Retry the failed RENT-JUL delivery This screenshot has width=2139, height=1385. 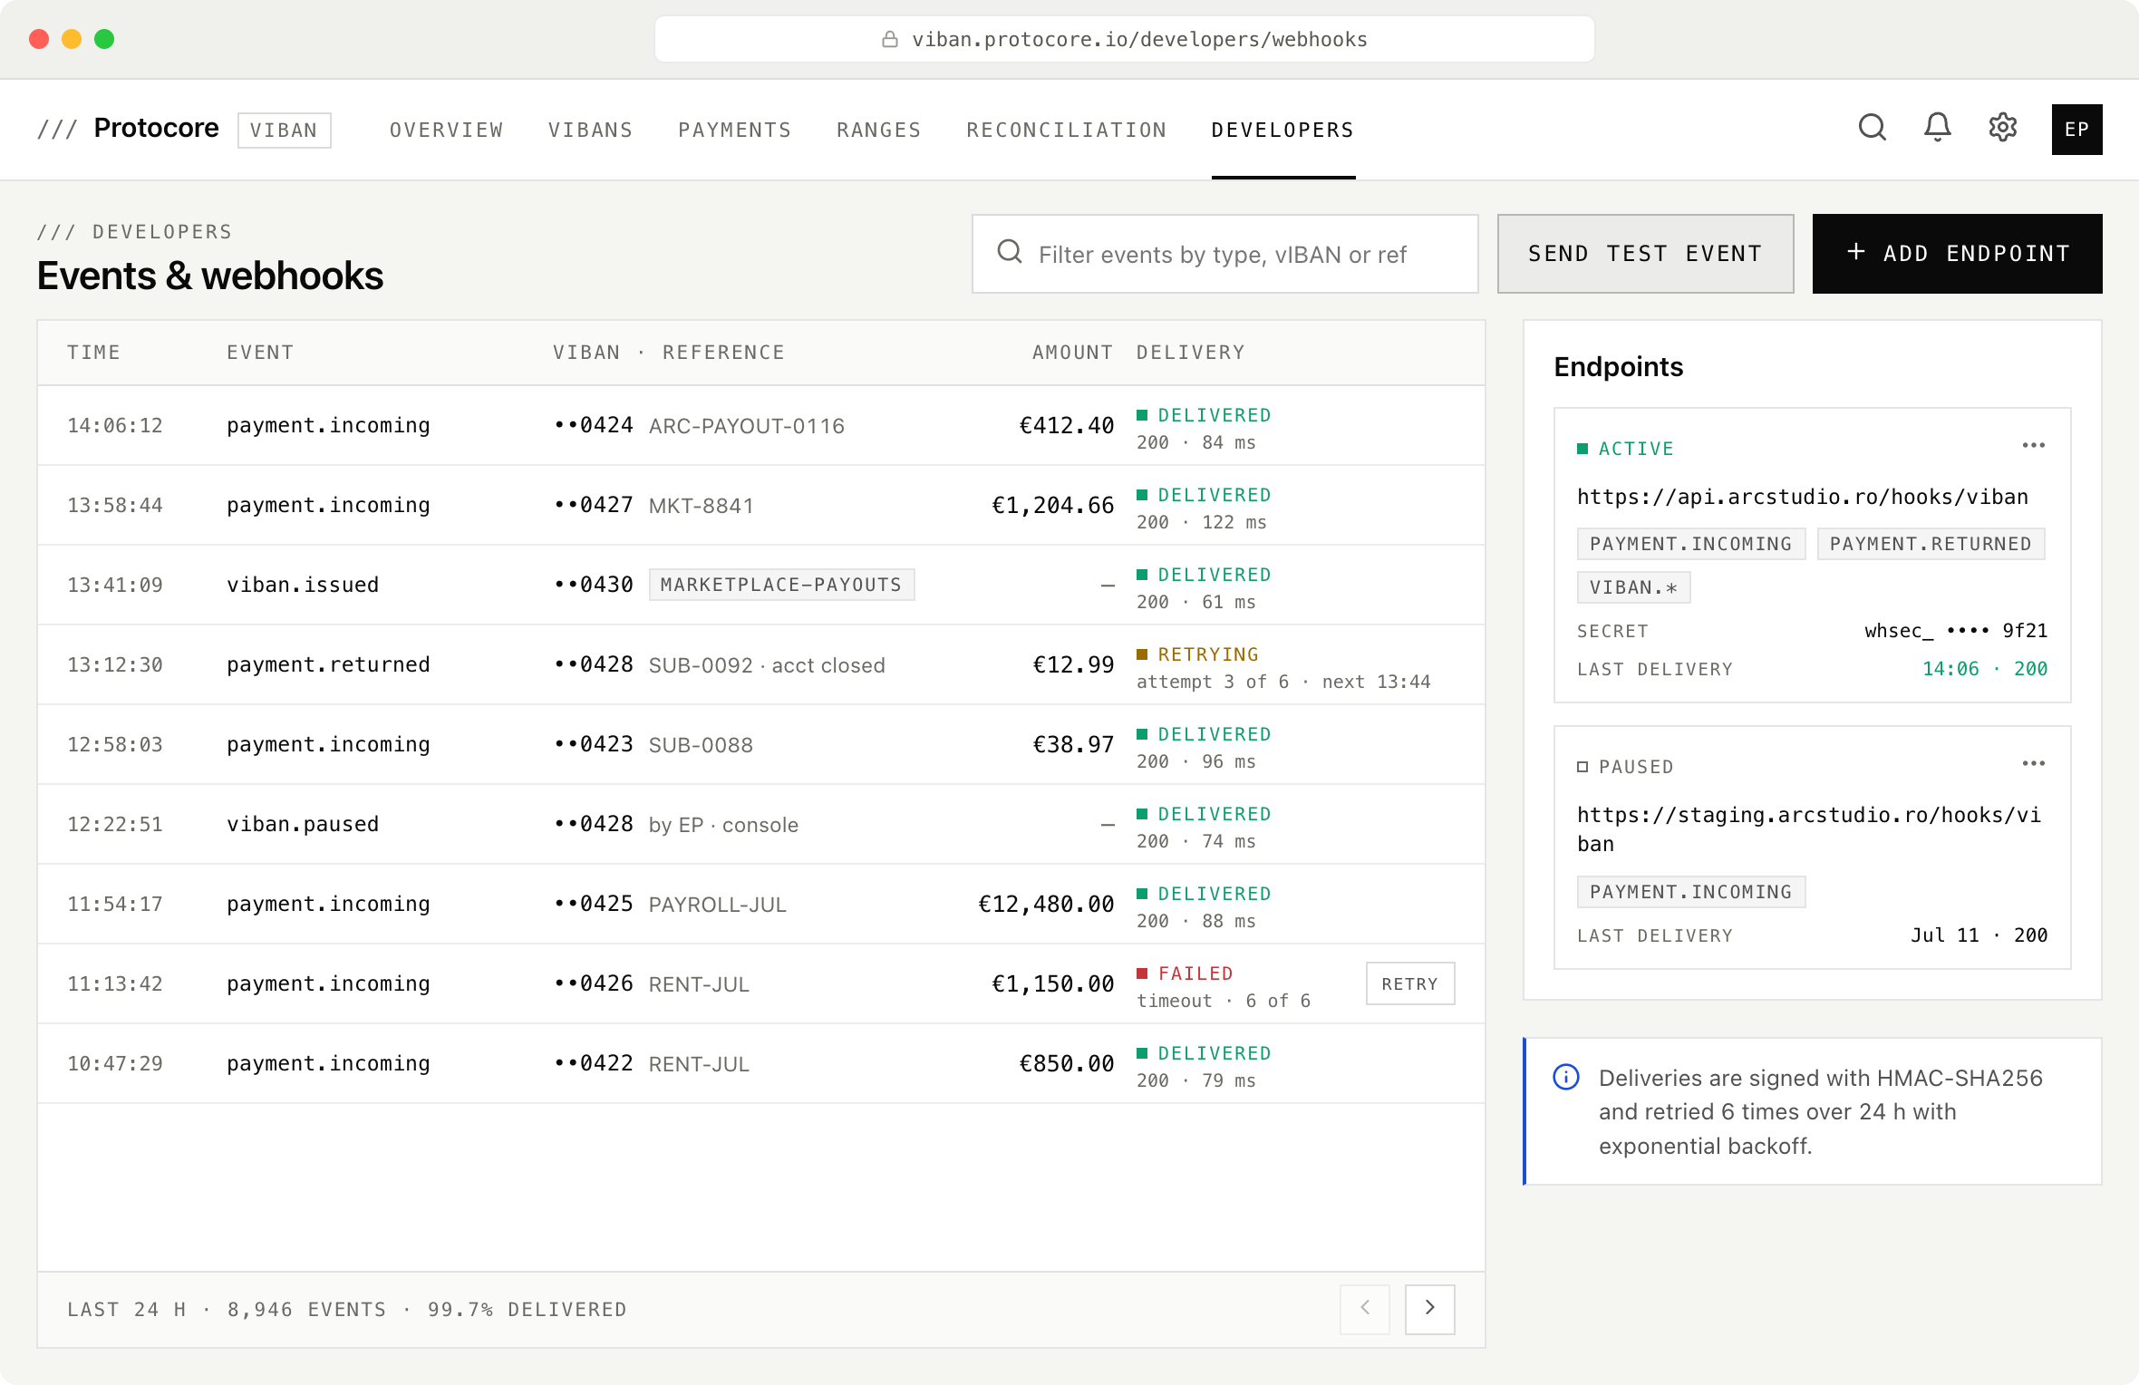[1410, 983]
